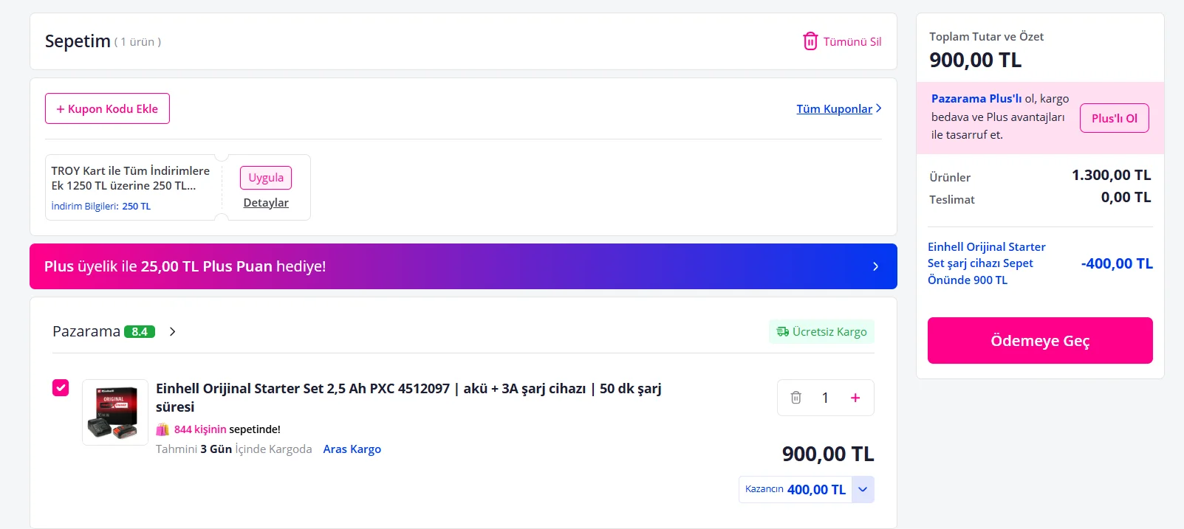Apply the TROY Kart coupon with Uygula
This screenshot has width=1184, height=529.
pos(266,178)
